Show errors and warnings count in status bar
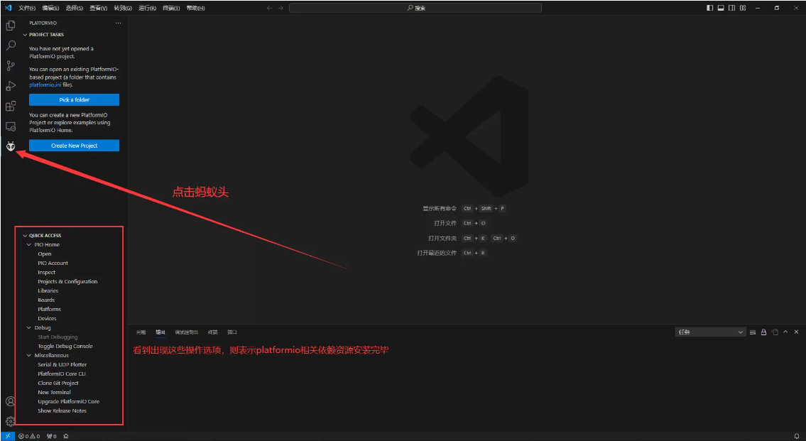Viewport: 806px width, 441px height. (x=29, y=436)
